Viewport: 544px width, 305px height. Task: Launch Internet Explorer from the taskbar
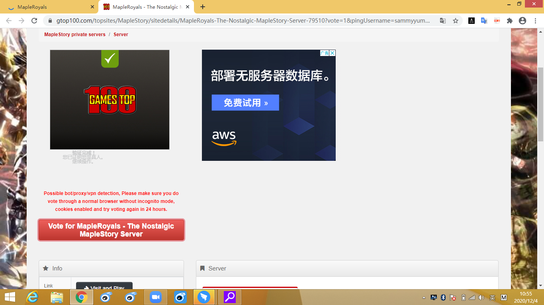tap(32, 297)
